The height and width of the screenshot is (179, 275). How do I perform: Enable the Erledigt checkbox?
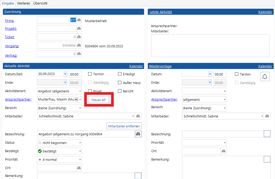click(120, 74)
